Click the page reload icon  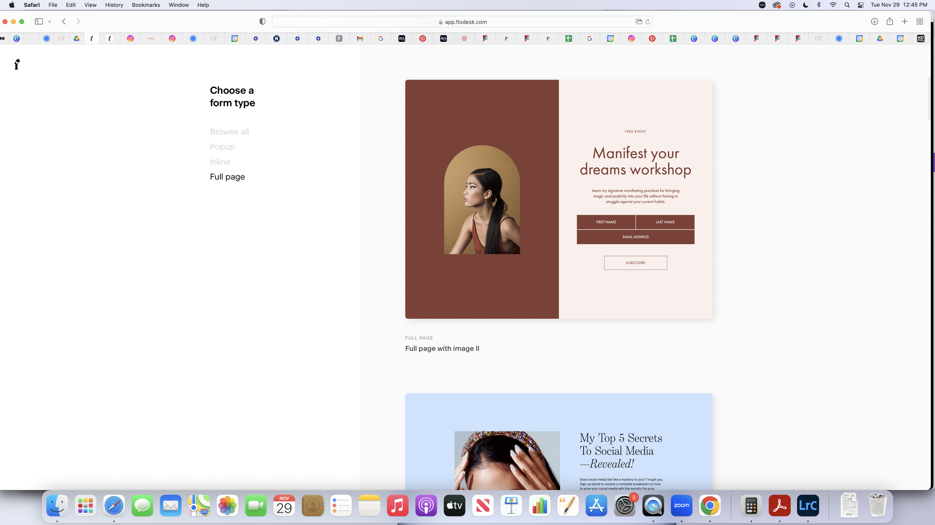[648, 22]
